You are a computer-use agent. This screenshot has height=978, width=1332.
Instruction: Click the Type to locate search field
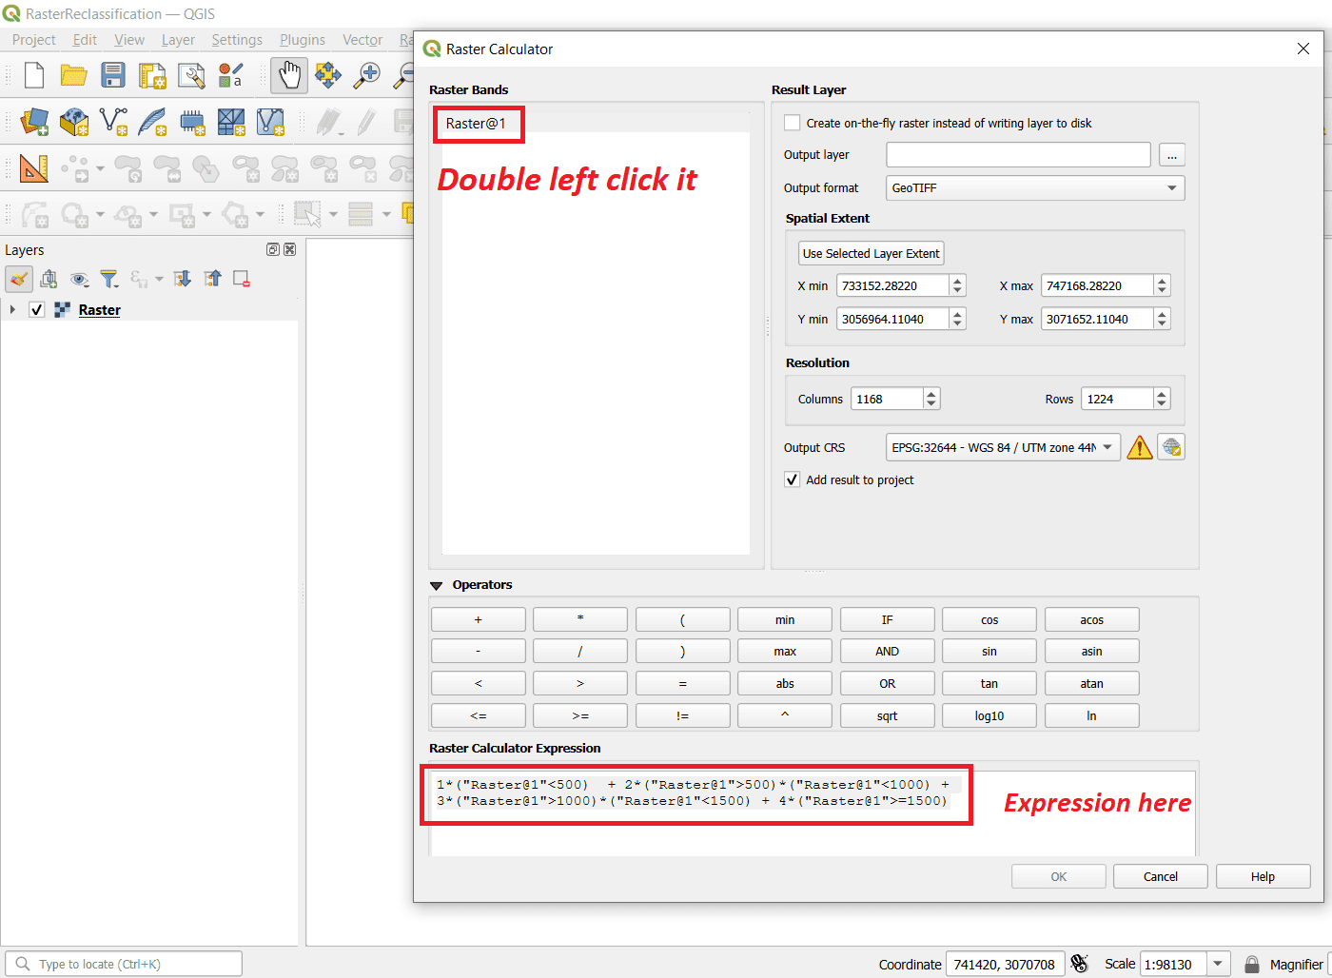click(124, 963)
